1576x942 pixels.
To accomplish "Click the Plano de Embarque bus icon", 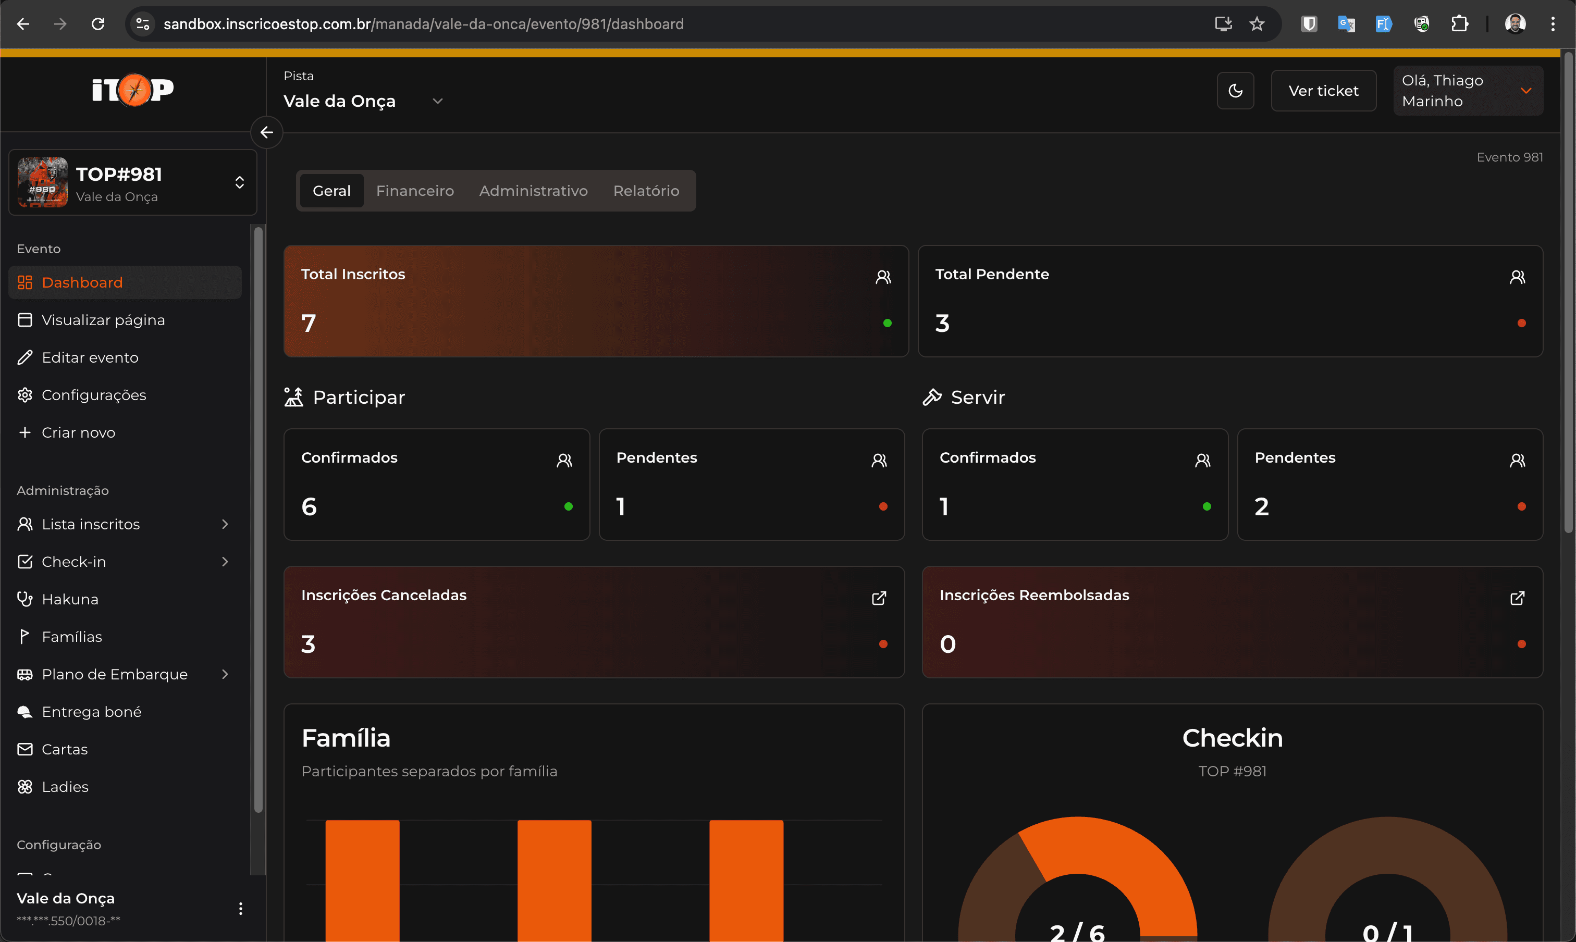I will coord(25,674).
